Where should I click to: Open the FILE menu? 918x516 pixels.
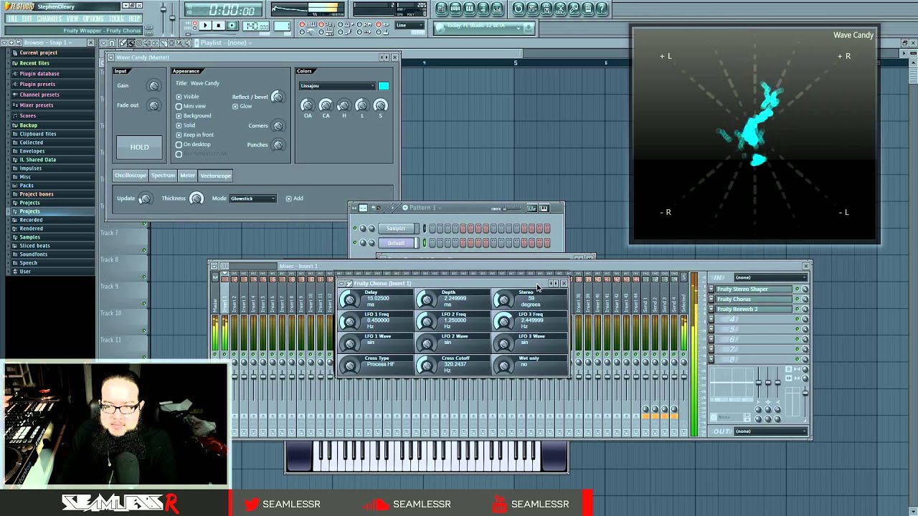click(12, 19)
